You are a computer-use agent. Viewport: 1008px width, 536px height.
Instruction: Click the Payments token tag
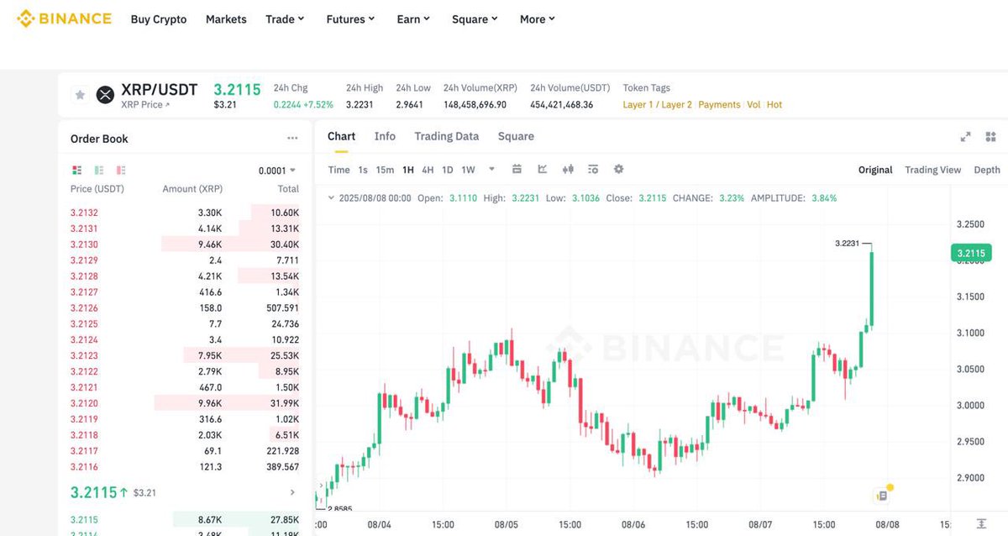click(719, 105)
